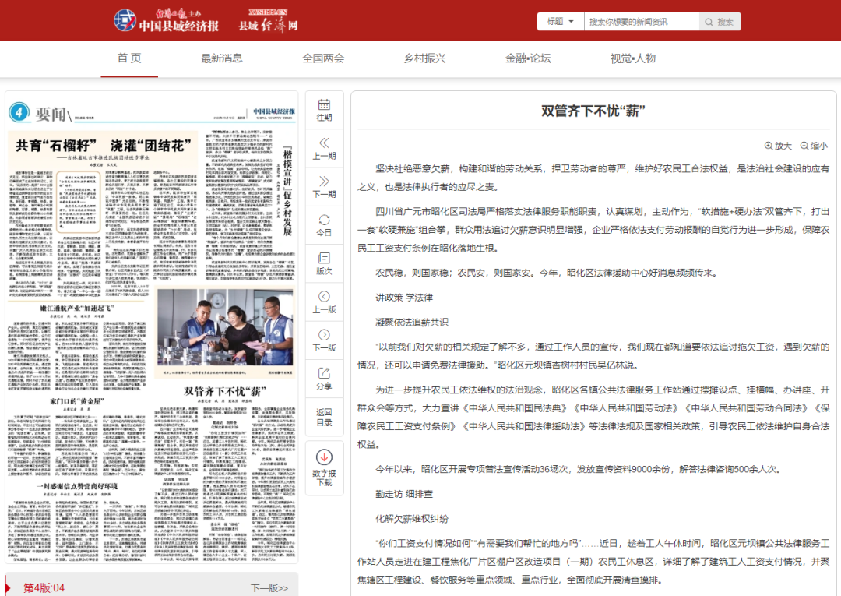The width and height of the screenshot is (841, 596).
Task: Click the subheading 讲政策 学法律
Action: (404, 297)
